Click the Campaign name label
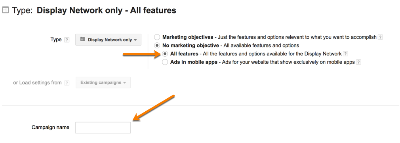 (x=51, y=127)
